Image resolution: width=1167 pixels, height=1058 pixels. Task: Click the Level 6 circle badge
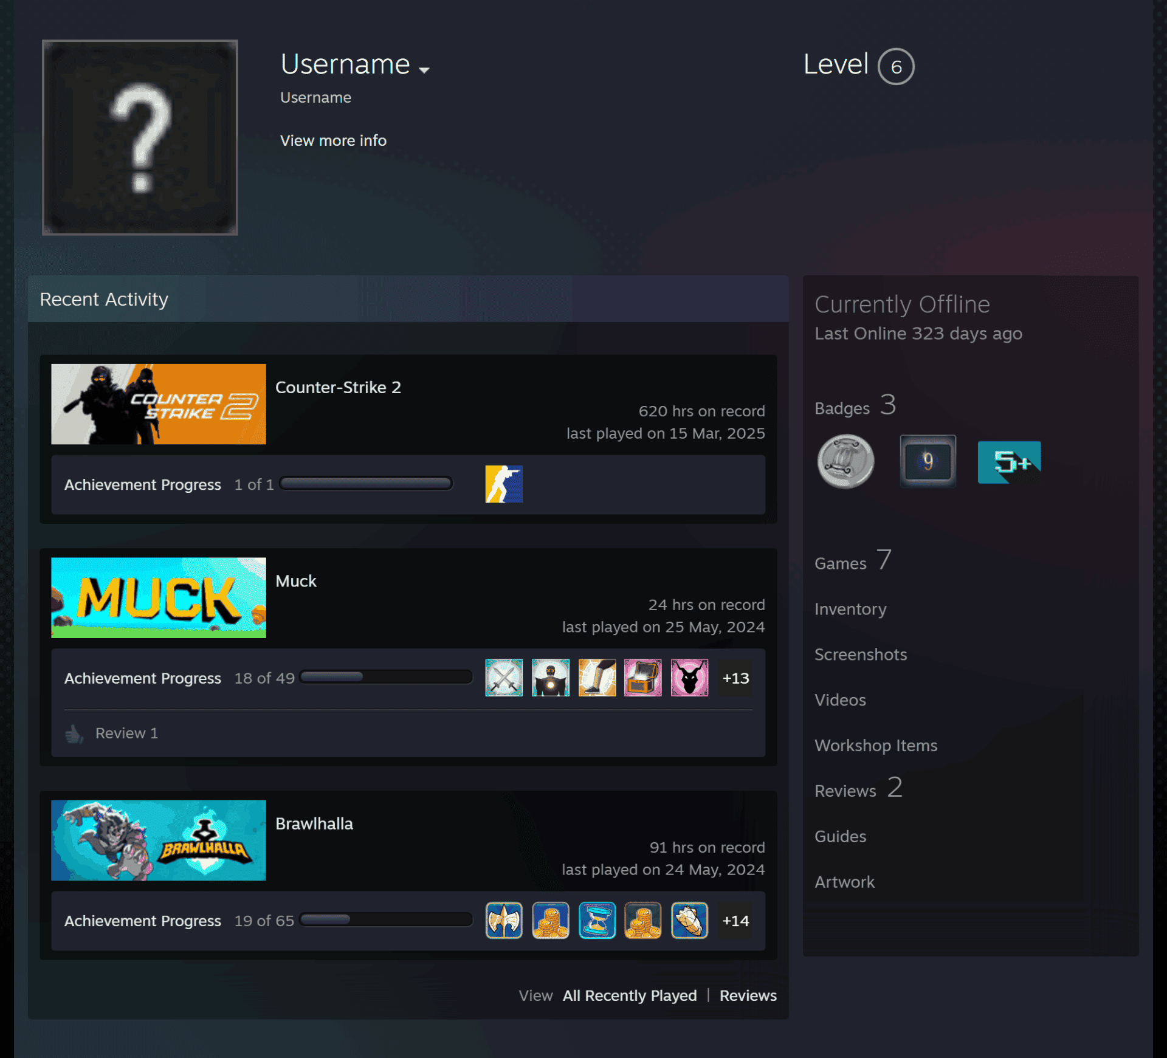896,66
